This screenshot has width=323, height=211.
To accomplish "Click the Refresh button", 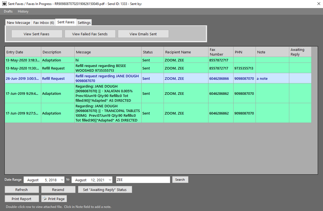I will (21, 190).
